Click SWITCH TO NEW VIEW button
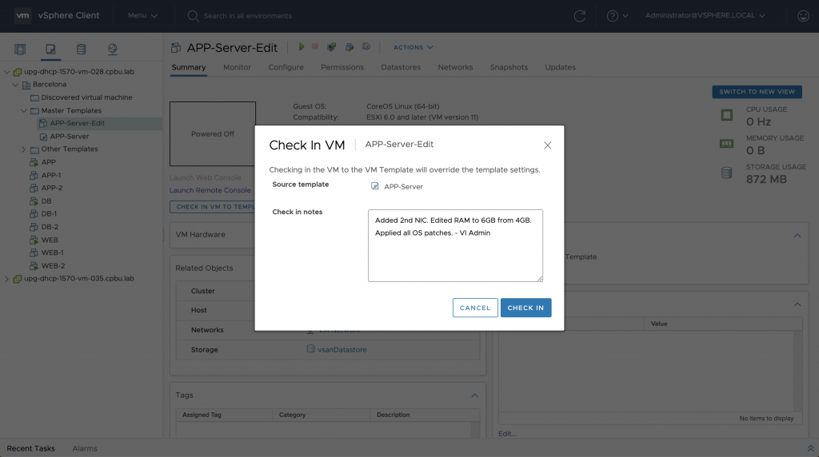Viewport: 819px width, 457px height. [757, 92]
